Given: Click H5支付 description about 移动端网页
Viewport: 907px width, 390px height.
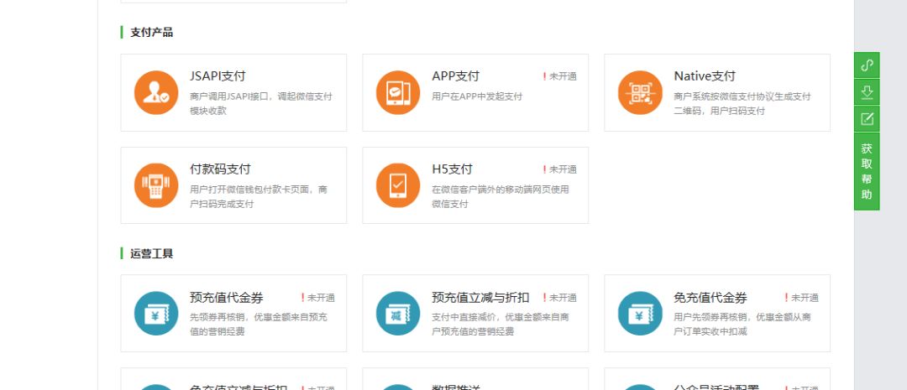Looking at the screenshot, I should (x=501, y=196).
